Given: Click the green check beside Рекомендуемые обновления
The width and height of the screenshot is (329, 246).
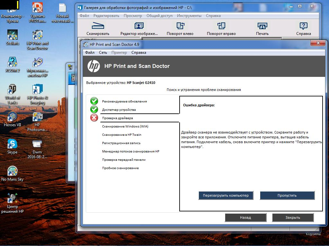Looking at the screenshot, I should (x=94, y=101).
